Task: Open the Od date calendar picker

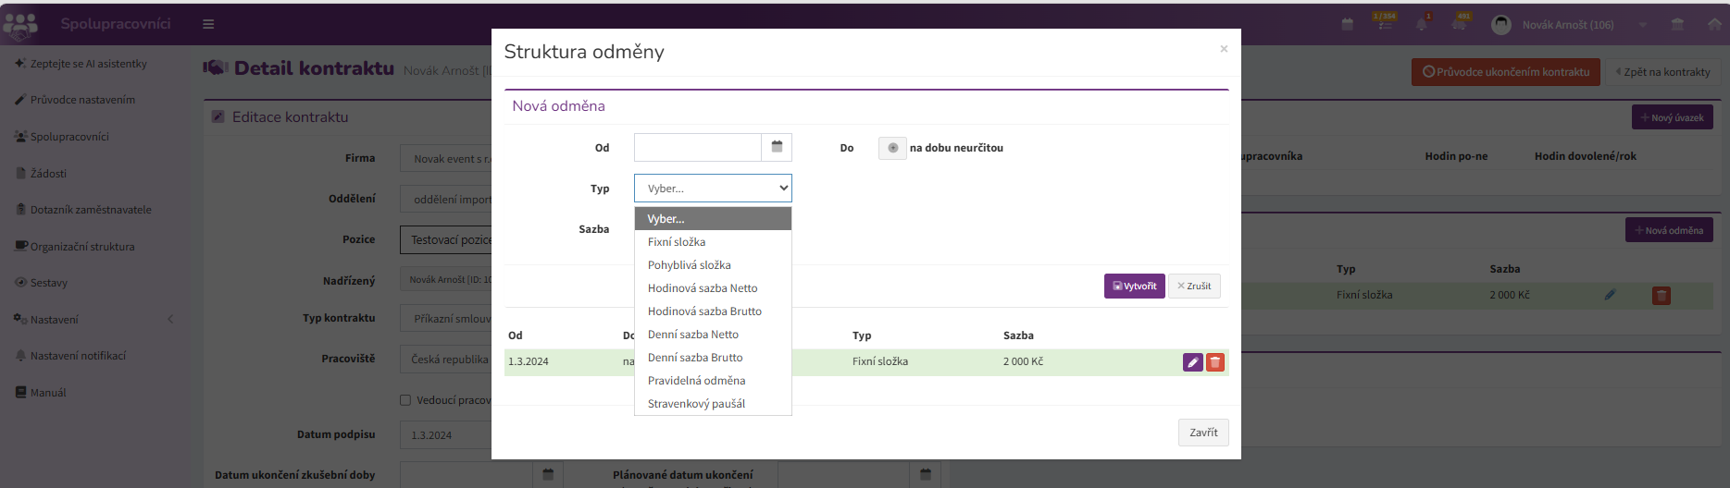Action: 777,147
